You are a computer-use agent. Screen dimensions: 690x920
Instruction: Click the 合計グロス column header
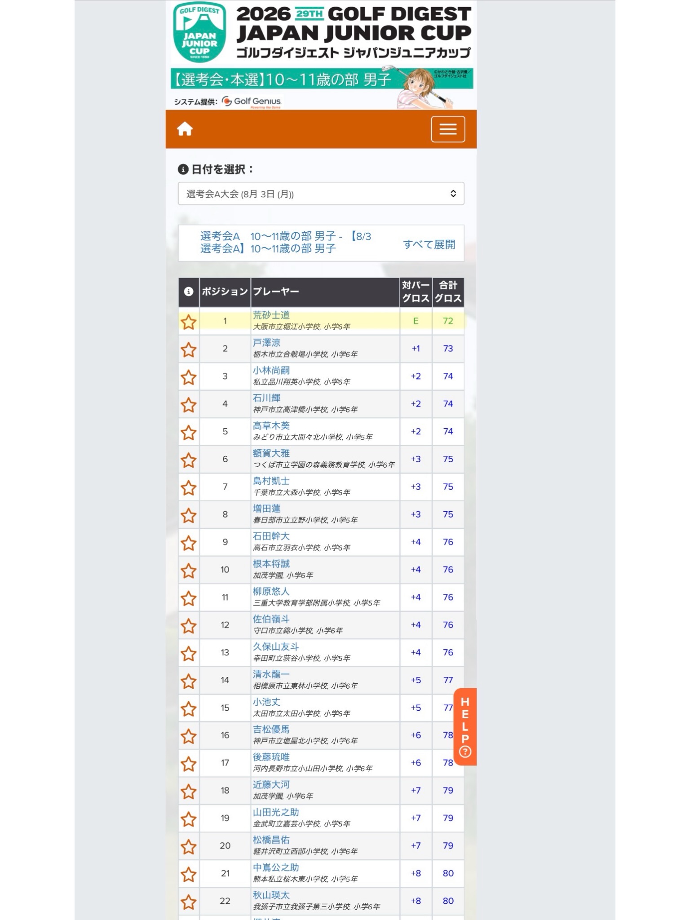(448, 292)
